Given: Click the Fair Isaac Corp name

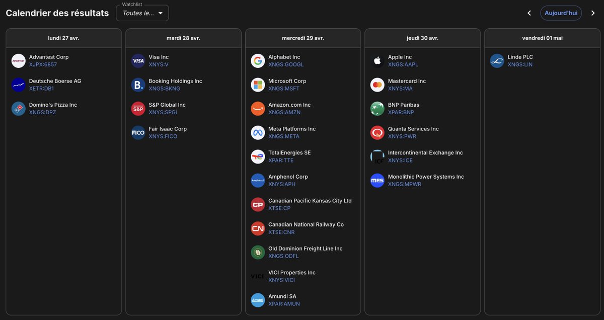Looking at the screenshot, I should click(x=168, y=129).
